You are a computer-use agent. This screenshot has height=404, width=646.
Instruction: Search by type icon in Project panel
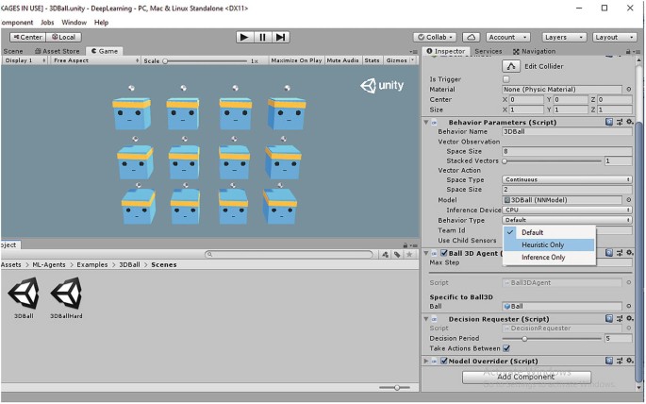(385, 255)
